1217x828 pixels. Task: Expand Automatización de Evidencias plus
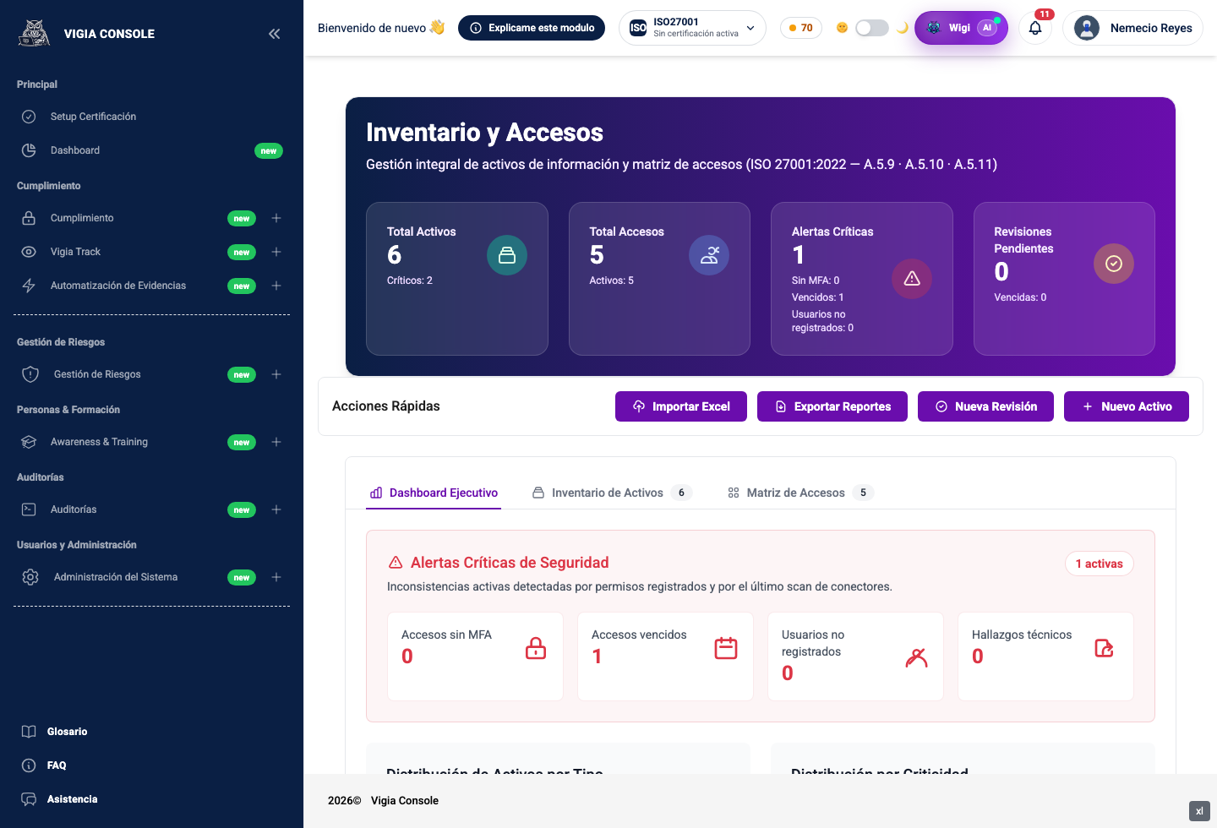point(276,286)
